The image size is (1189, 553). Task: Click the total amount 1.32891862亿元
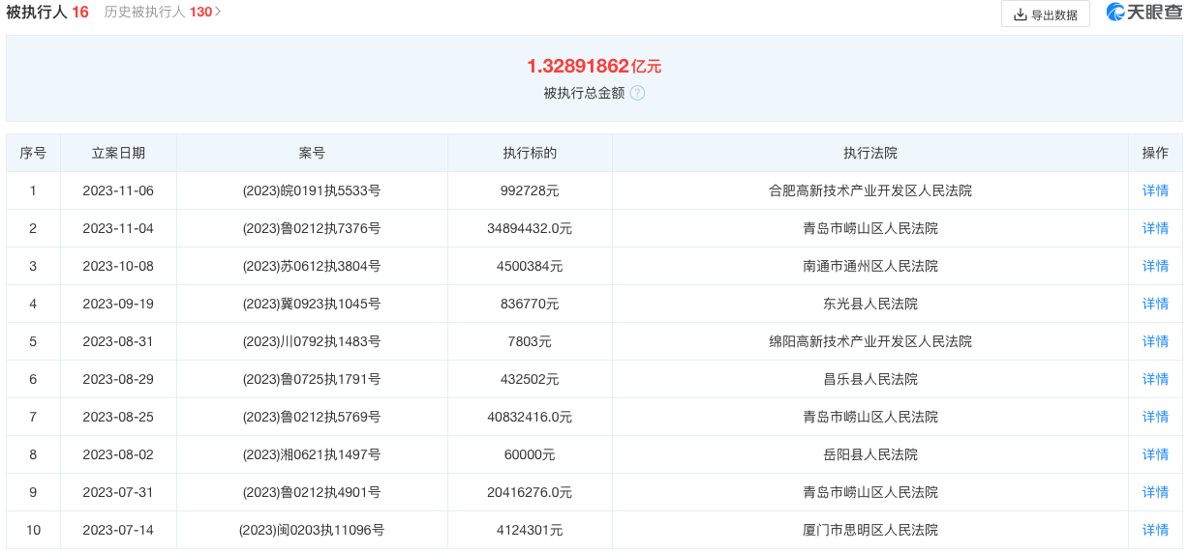(x=594, y=67)
